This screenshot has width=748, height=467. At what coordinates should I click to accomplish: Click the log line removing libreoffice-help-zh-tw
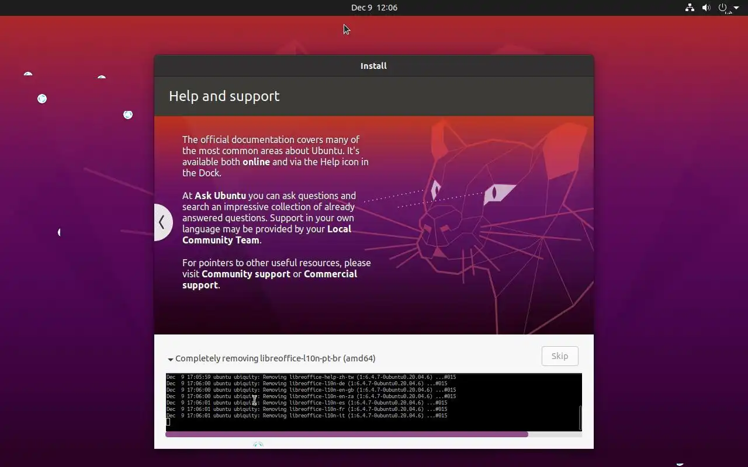coord(311,377)
